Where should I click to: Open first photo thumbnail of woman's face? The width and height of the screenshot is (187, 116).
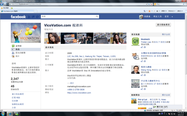(x=52, y=38)
